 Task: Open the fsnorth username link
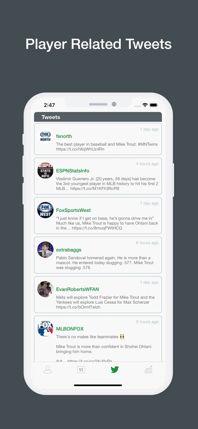point(64,136)
